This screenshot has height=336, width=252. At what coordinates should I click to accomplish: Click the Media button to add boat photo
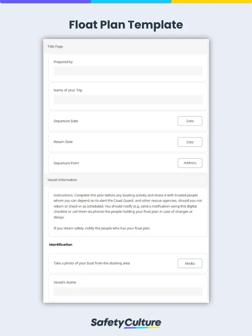pyautogui.click(x=190, y=263)
